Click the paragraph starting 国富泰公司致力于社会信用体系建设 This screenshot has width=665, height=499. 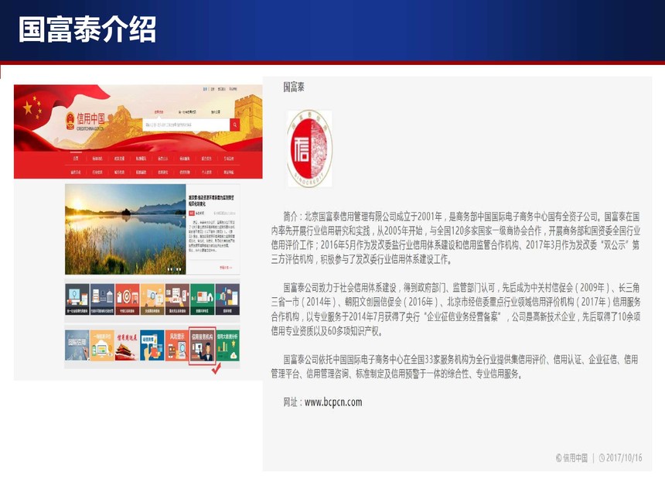click(x=455, y=309)
